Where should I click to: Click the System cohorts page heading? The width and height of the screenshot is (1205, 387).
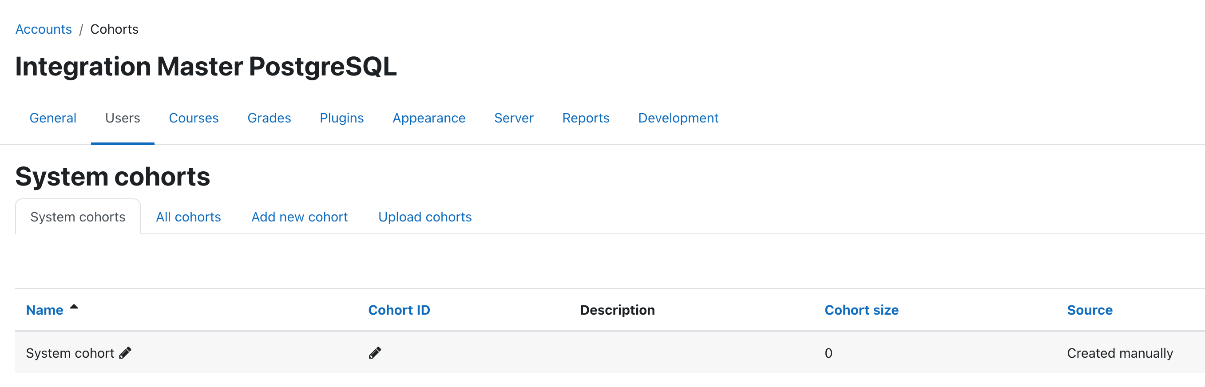pos(113,177)
